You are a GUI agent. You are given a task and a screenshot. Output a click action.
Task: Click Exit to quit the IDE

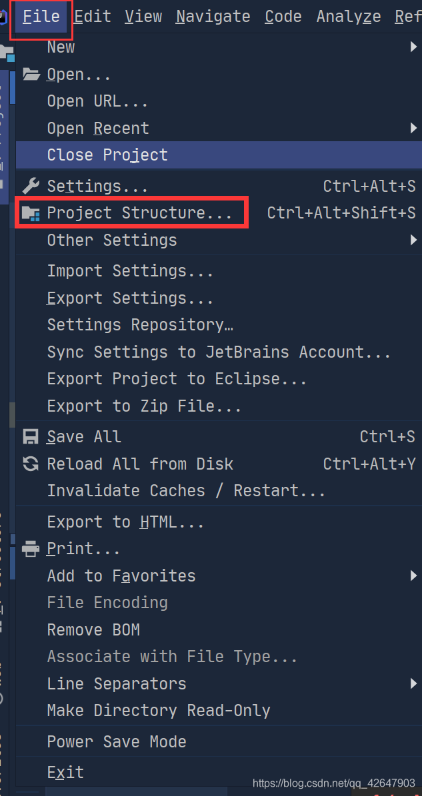65,773
